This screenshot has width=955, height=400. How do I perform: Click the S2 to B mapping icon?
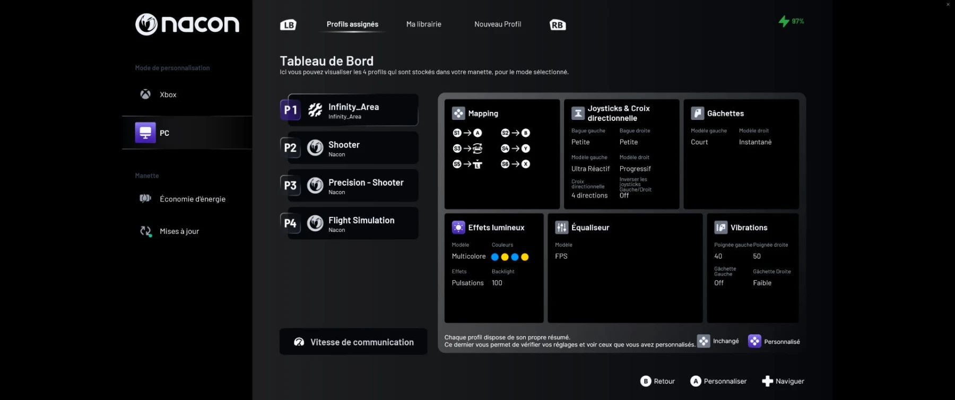(516, 133)
